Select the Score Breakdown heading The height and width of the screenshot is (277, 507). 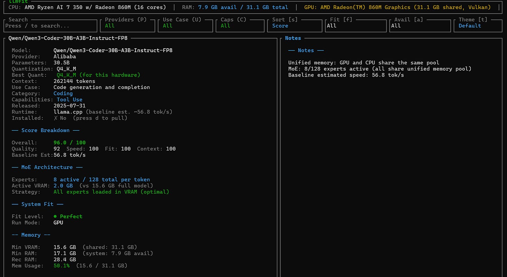tap(45, 130)
